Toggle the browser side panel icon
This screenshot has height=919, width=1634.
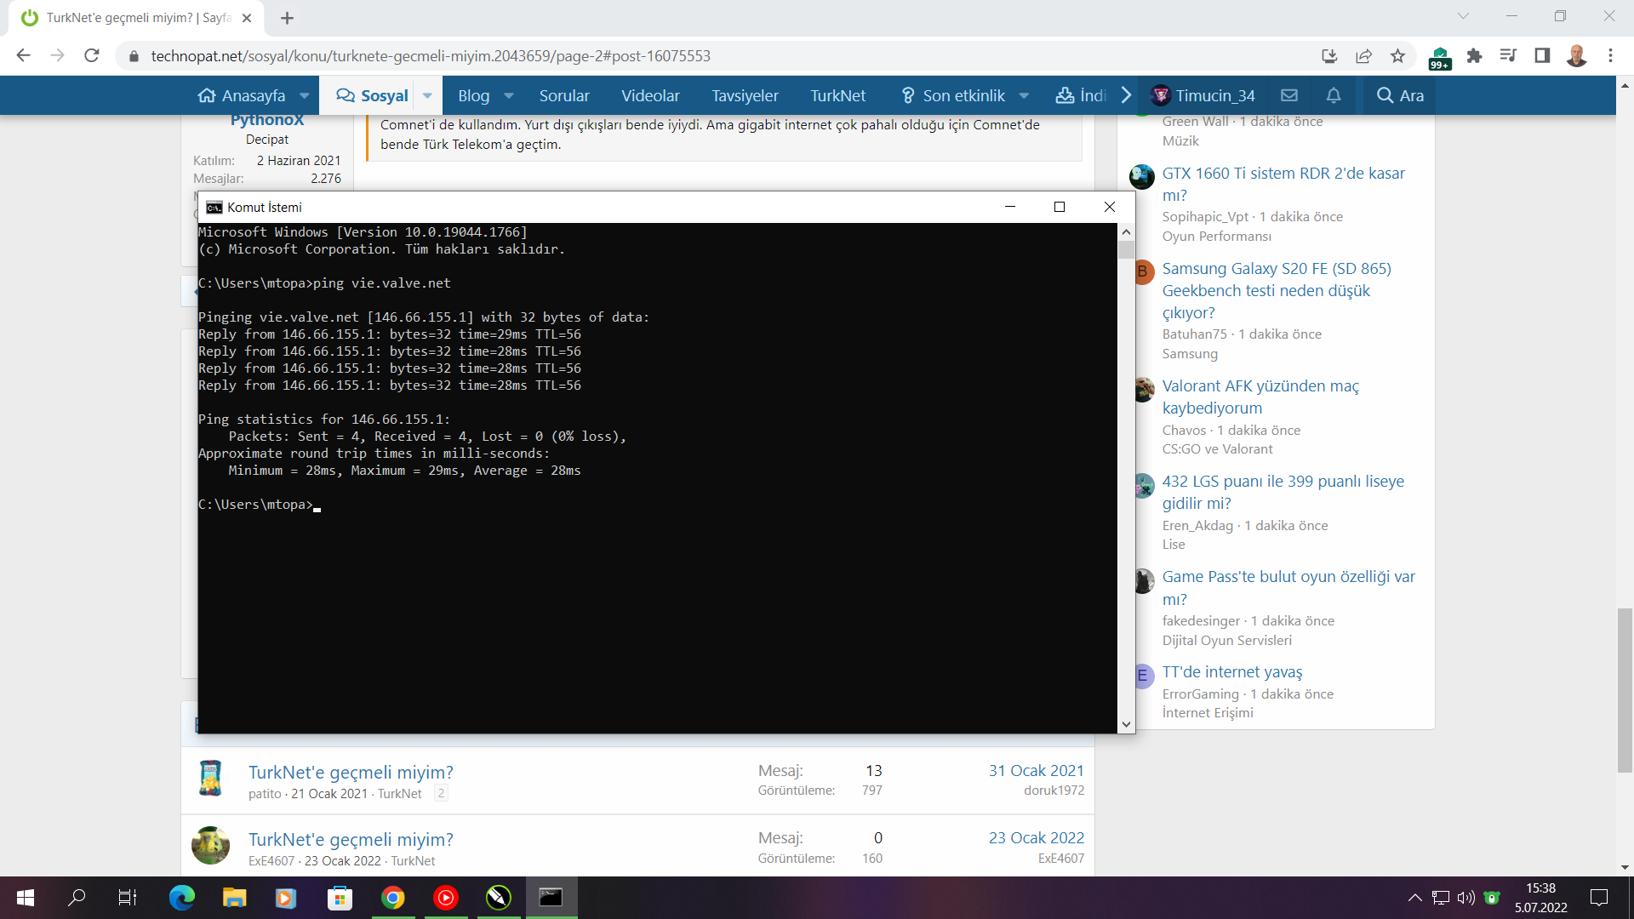click(x=1541, y=56)
